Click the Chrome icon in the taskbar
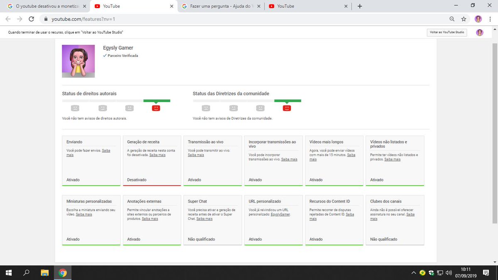The image size is (498, 280). pos(63,273)
